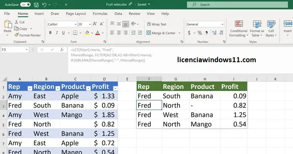Image resolution: width=293 pixels, height=154 pixels.
Task: Click Increase Decimal icon
Action: pyautogui.click(x=214, y=33)
